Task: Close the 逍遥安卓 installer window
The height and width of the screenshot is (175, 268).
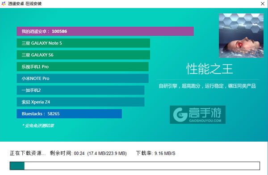Action: click(263, 4)
